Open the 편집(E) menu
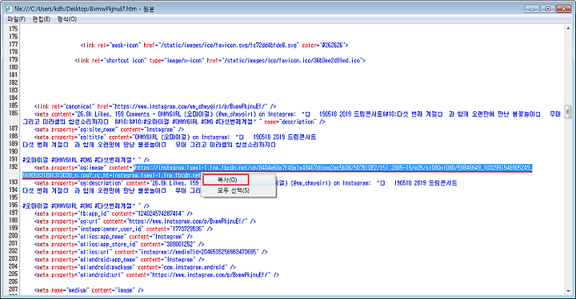 pos(41,19)
